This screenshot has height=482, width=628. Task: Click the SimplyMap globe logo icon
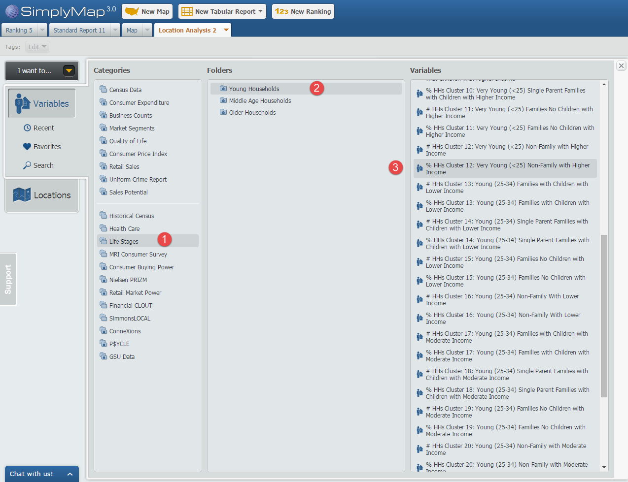[12, 11]
